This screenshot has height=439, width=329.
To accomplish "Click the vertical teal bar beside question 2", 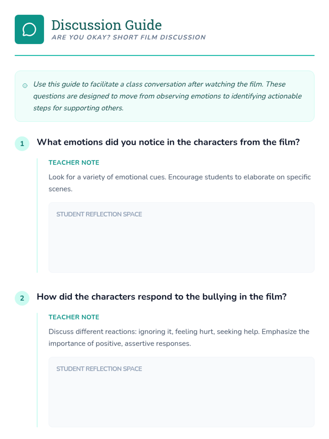I will tap(37, 370).
